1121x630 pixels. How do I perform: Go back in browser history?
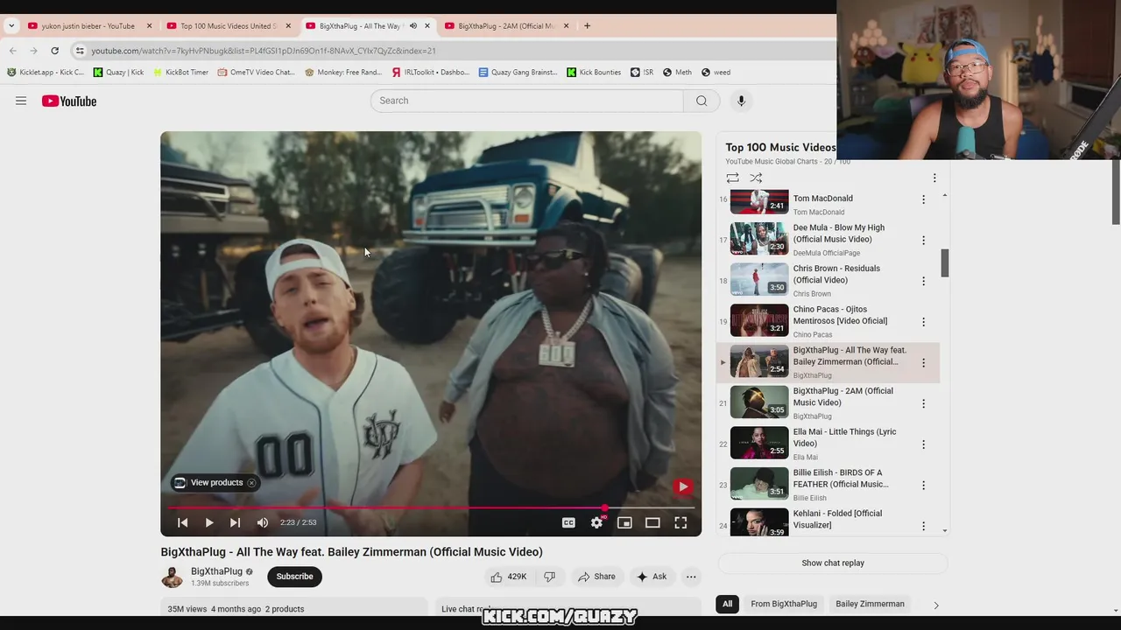(x=13, y=51)
